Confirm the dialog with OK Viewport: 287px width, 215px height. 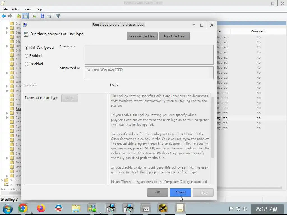(x=158, y=192)
